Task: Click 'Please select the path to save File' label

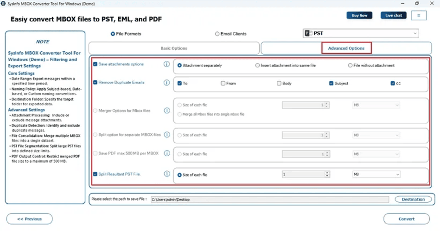Action: coord(119,199)
